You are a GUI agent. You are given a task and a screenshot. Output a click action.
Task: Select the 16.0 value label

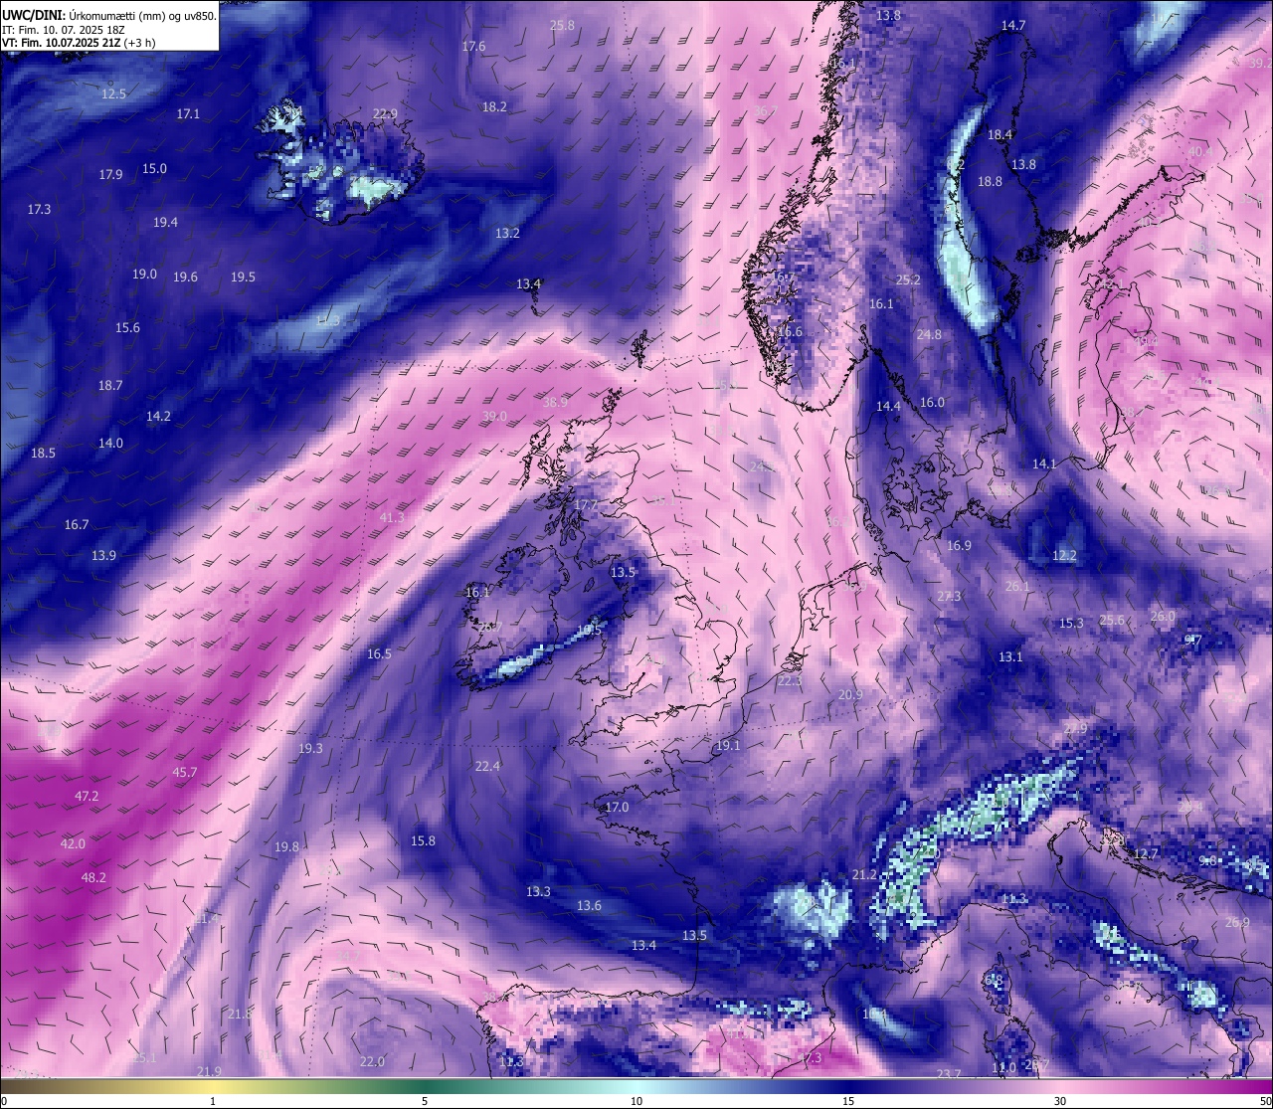point(932,402)
